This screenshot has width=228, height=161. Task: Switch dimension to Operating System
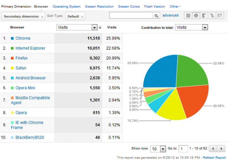(x=67, y=7)
